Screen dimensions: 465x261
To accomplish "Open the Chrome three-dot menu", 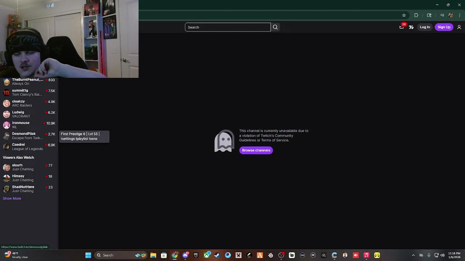I will click(460, 15).
